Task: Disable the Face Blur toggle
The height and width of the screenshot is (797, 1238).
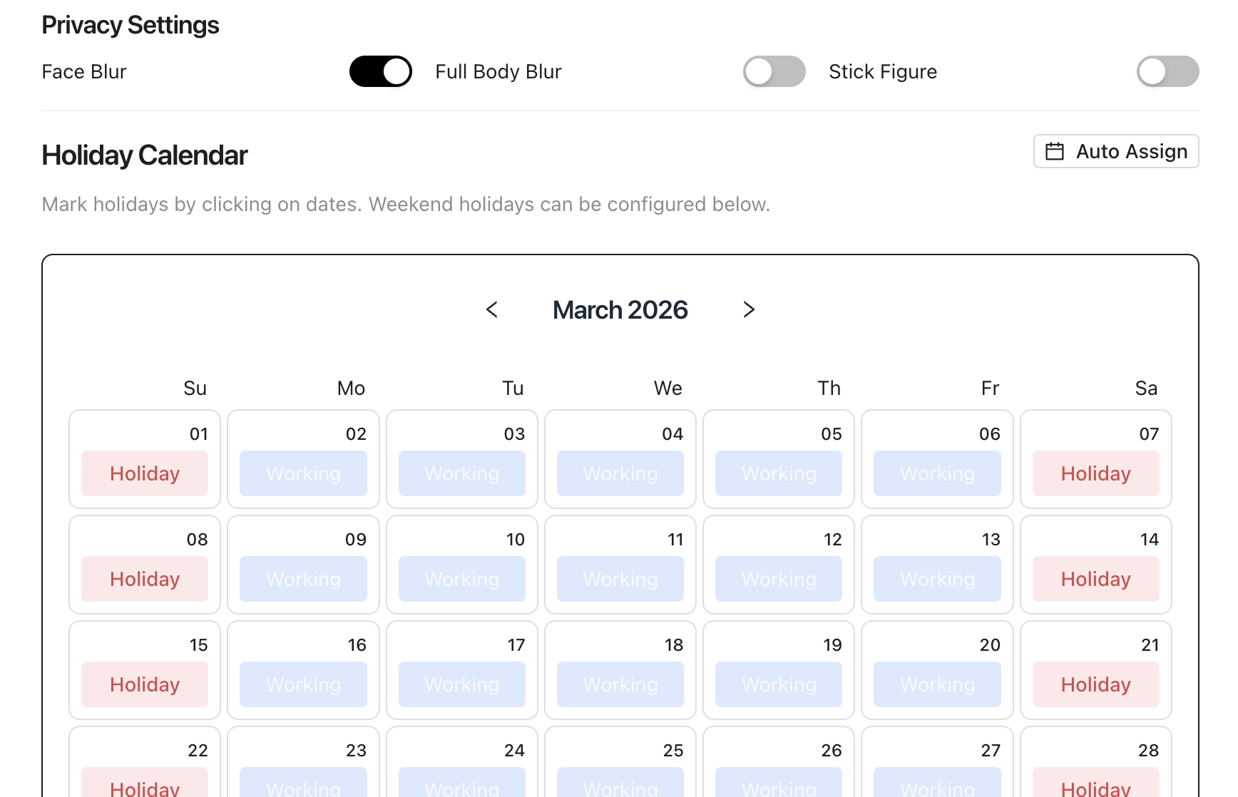Action: [x=381, y=71]
